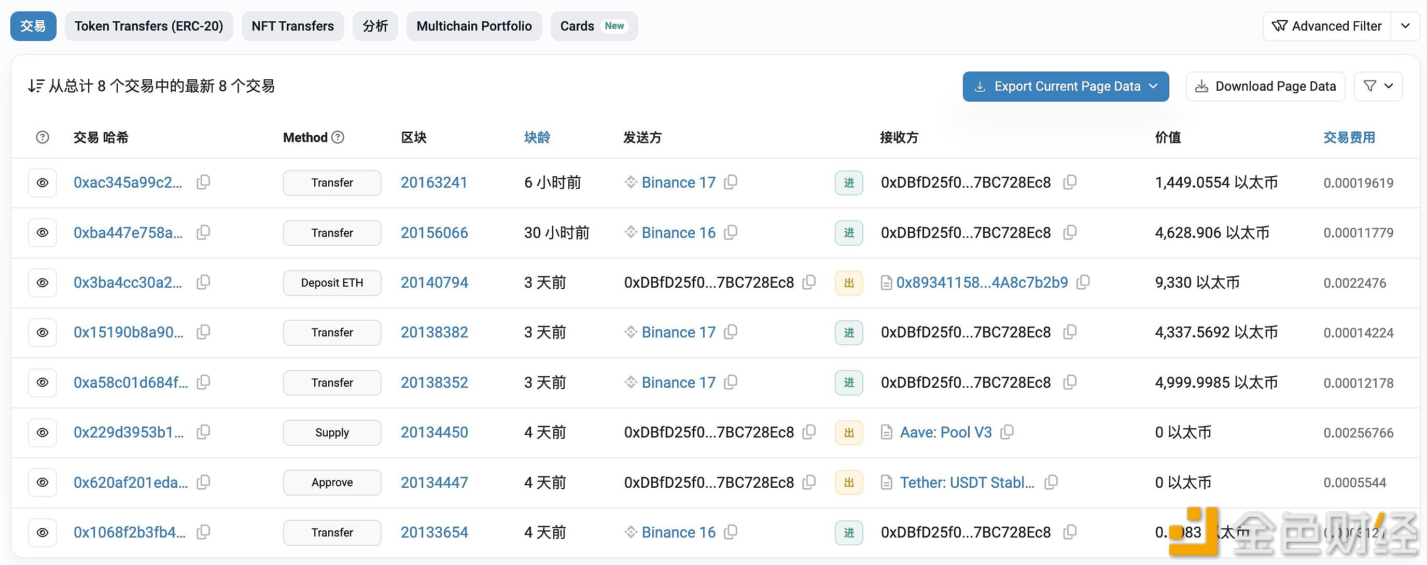Viewport: 1427px width, 565px height.
Task: Open Binance 16 sender in block 20156066 row
Action: (x=679, y=233)
